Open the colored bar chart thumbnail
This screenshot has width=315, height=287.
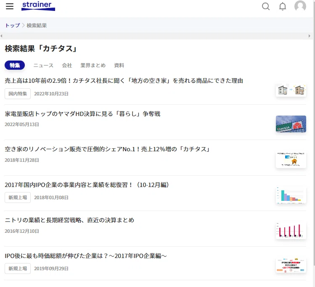[x=291, y=195]
